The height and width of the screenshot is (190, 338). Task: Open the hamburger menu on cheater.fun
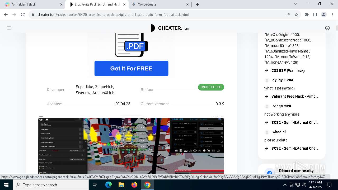[9, 28]
